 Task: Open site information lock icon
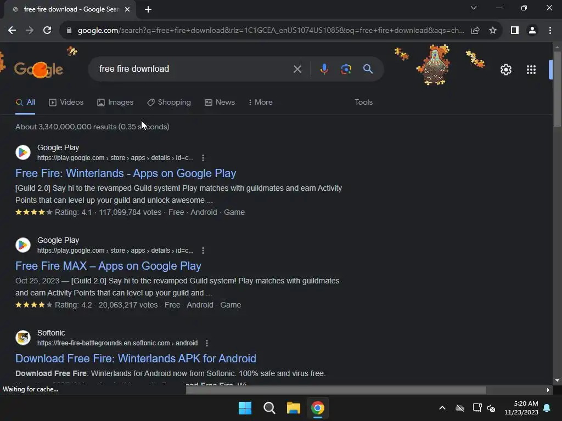coord(69,31)
